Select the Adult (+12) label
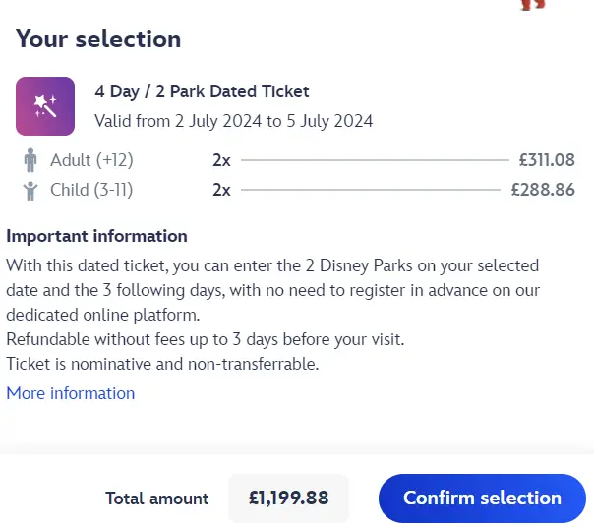 coord(91,160)
